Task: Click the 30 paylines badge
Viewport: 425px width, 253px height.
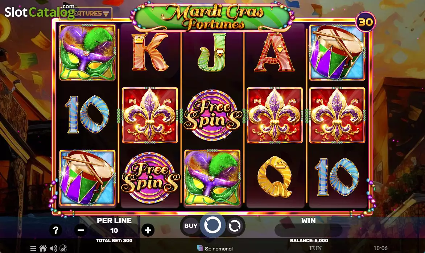Action: pos(366,22)
